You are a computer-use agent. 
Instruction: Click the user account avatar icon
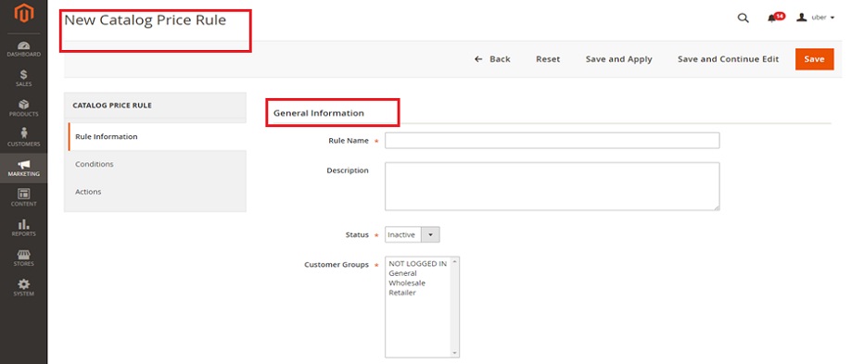[x=801, y=18]
